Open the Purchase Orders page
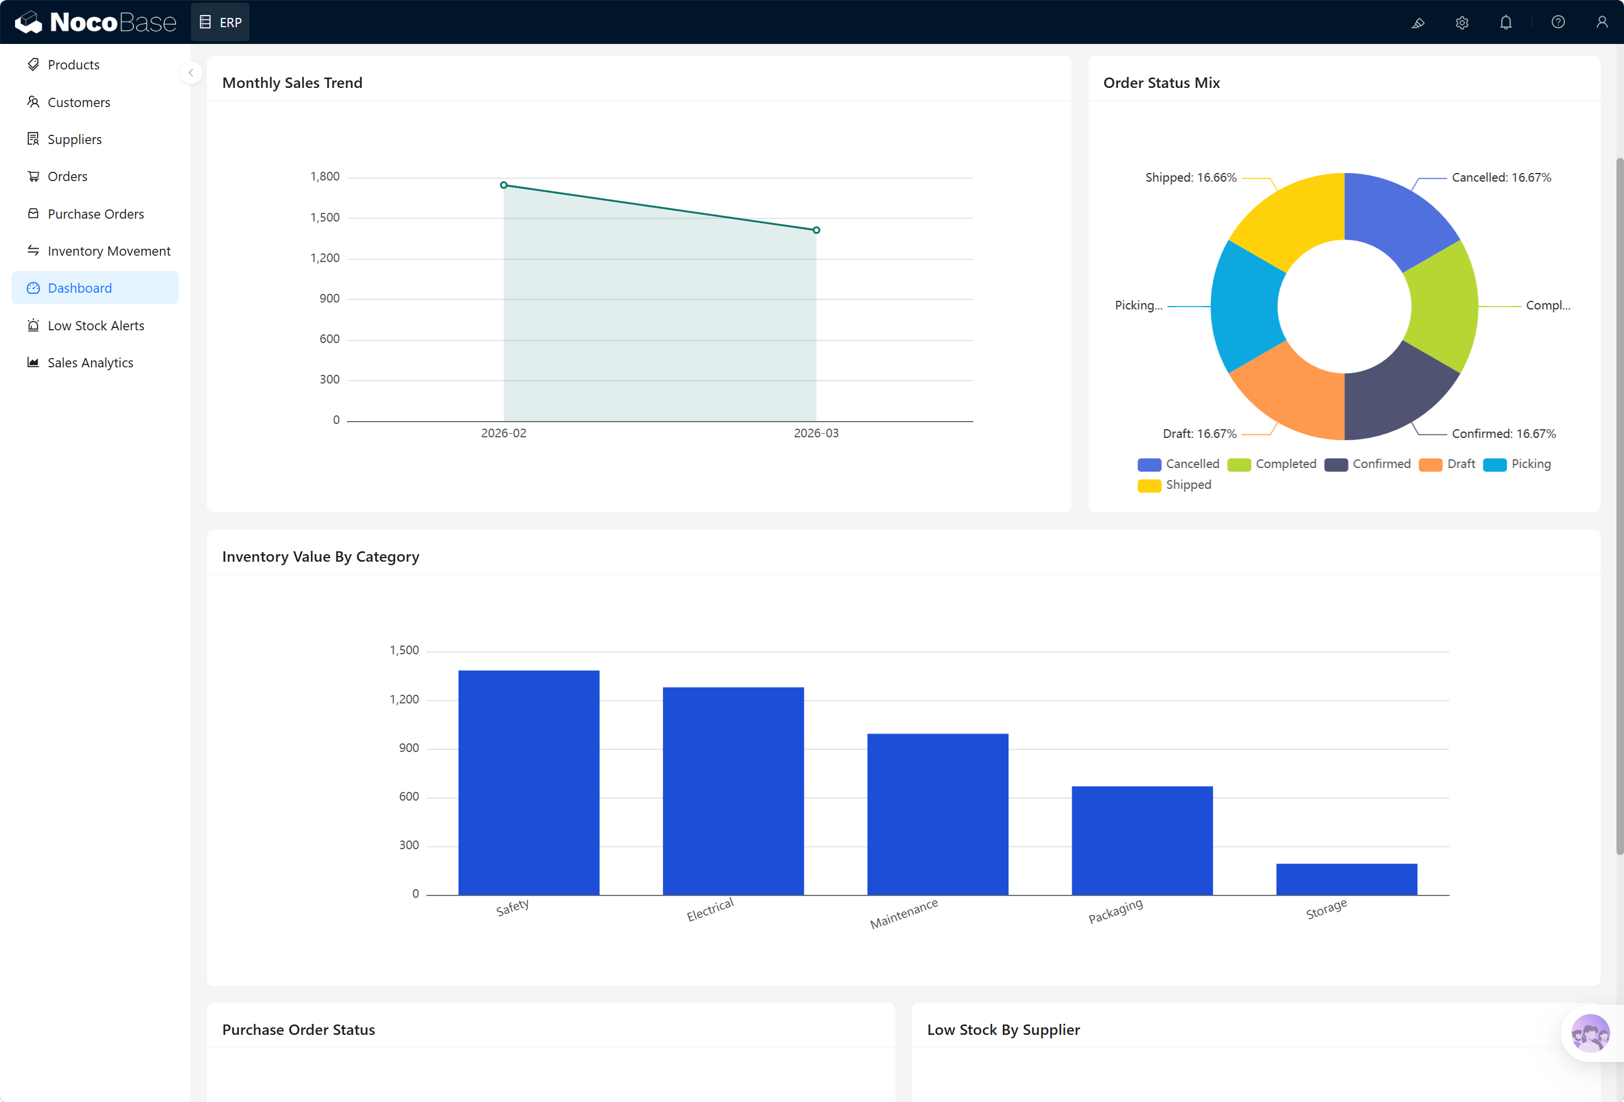The image size is (1624, 1102). (96, 213)
